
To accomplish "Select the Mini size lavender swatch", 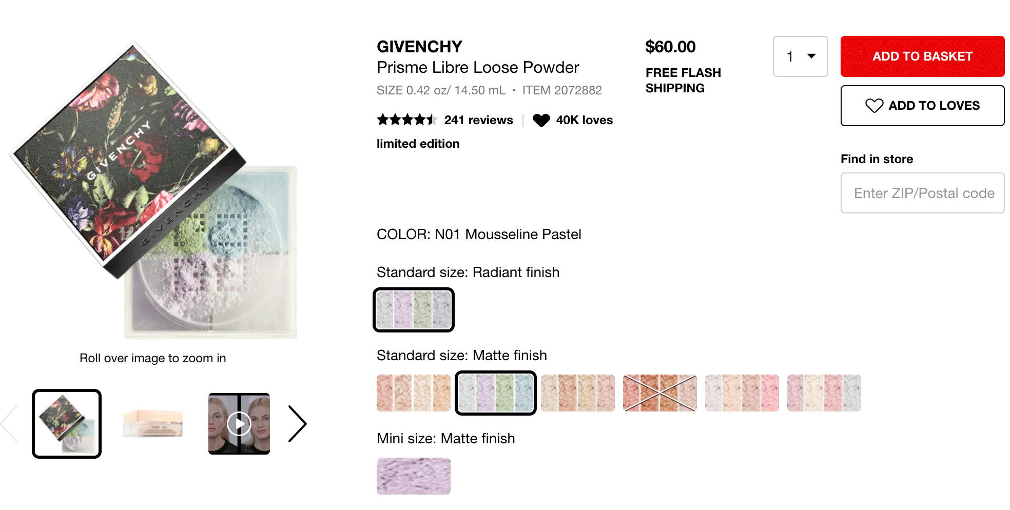I will (x=414, y=476).
